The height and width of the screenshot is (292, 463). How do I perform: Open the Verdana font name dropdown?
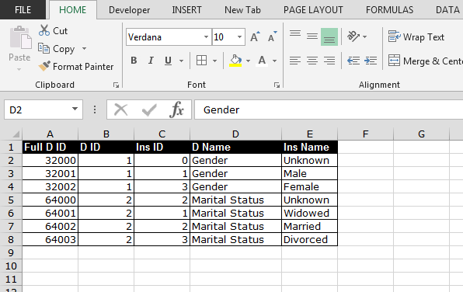click(x=206, y=37)
